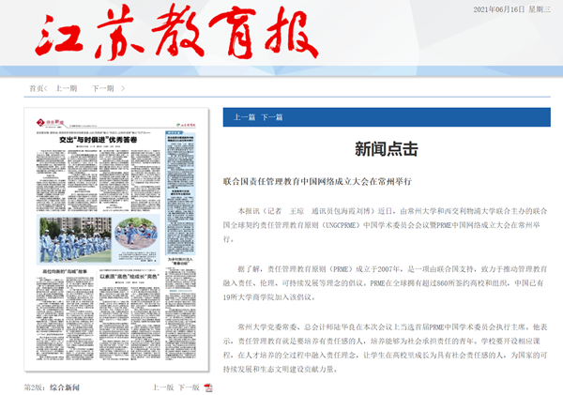Go to previous page 上一版

click(x=163, y=387)
